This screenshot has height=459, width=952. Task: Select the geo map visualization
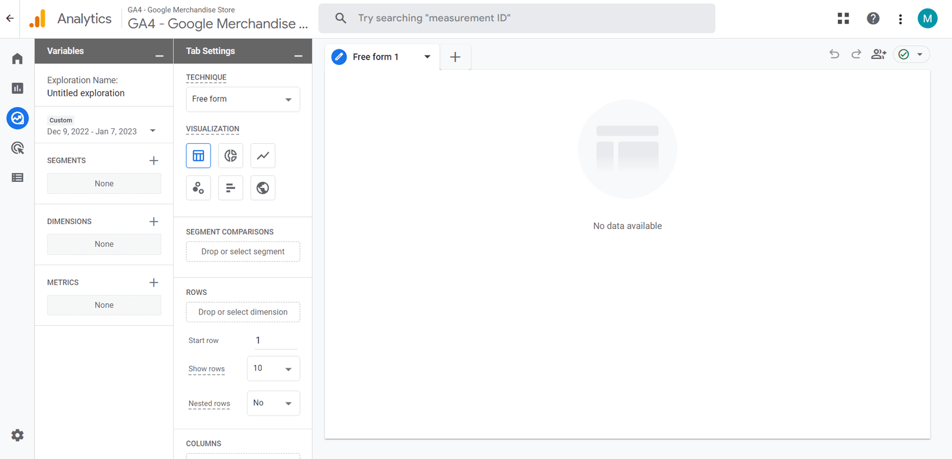click(262, 188)
